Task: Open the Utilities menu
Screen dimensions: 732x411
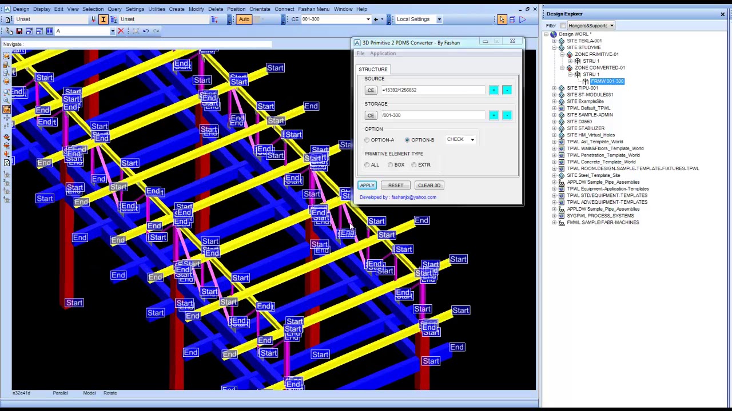Action: 156,9
